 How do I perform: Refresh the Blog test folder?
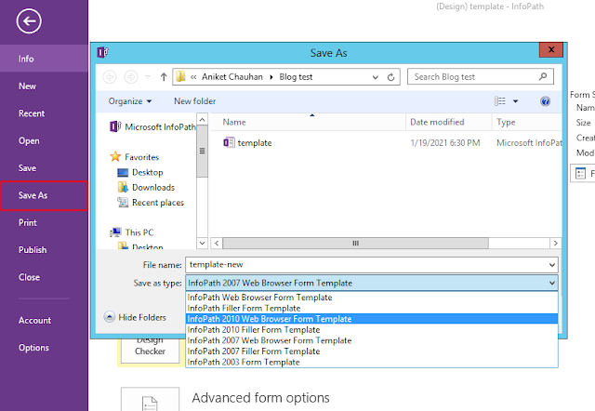[x=390, y=77]
